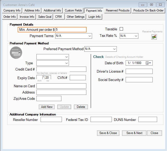
Task: Go to the Invoice Info tab
Action: (x=27, y=17)
